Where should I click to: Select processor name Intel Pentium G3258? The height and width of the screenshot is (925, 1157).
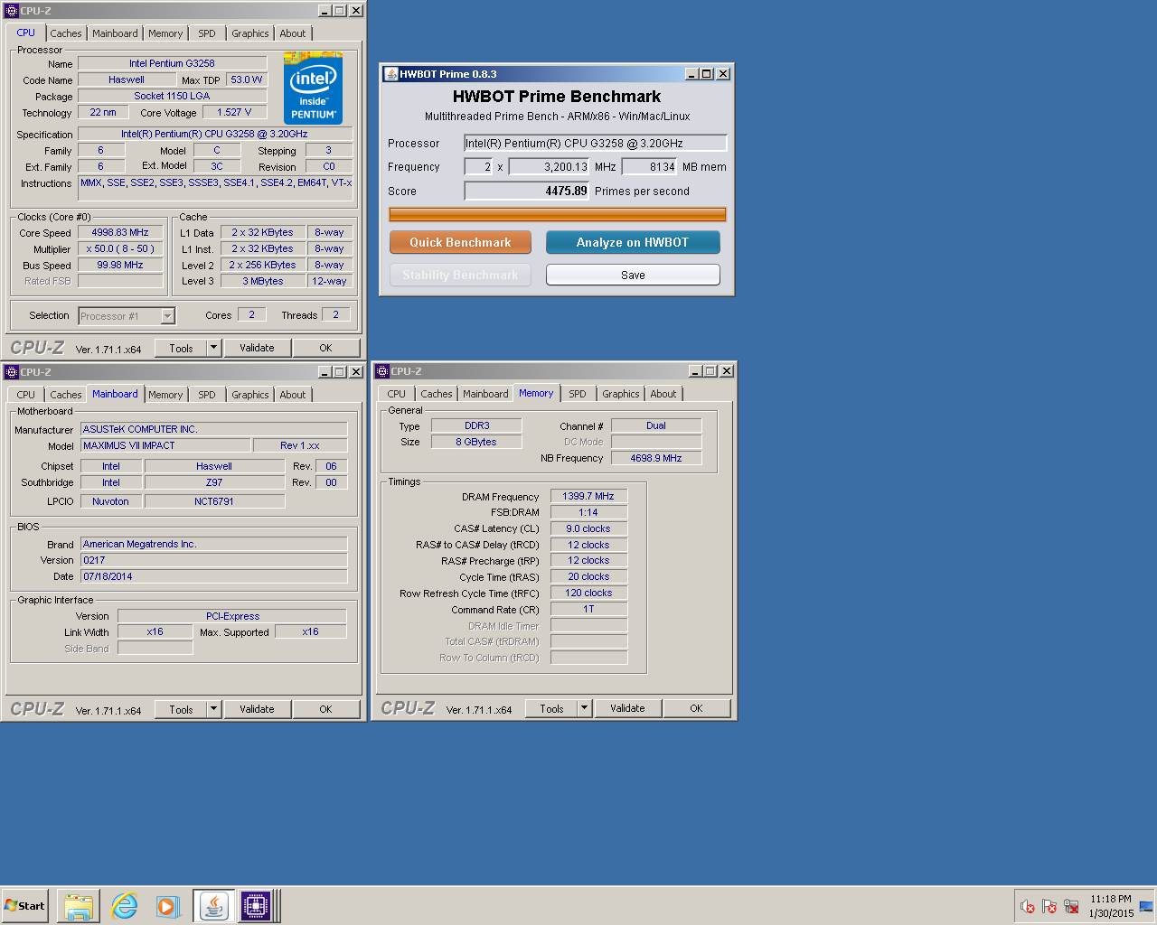coord(172,63)
